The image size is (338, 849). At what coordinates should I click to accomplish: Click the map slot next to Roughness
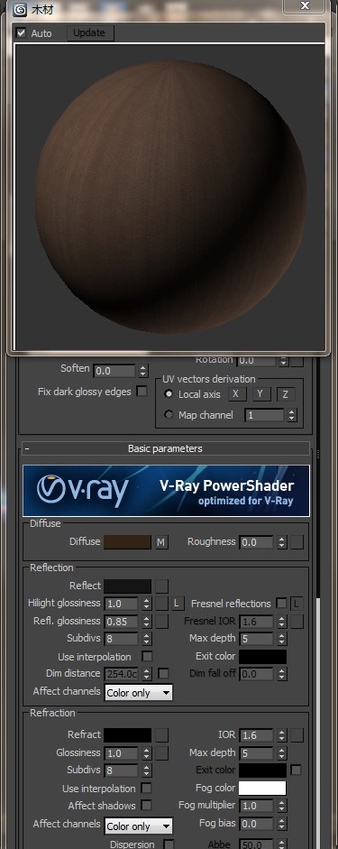pos(297,542)
